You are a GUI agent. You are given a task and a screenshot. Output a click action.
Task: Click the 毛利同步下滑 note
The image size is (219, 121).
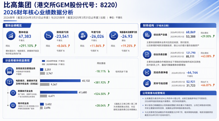click(x=121, y=72)
